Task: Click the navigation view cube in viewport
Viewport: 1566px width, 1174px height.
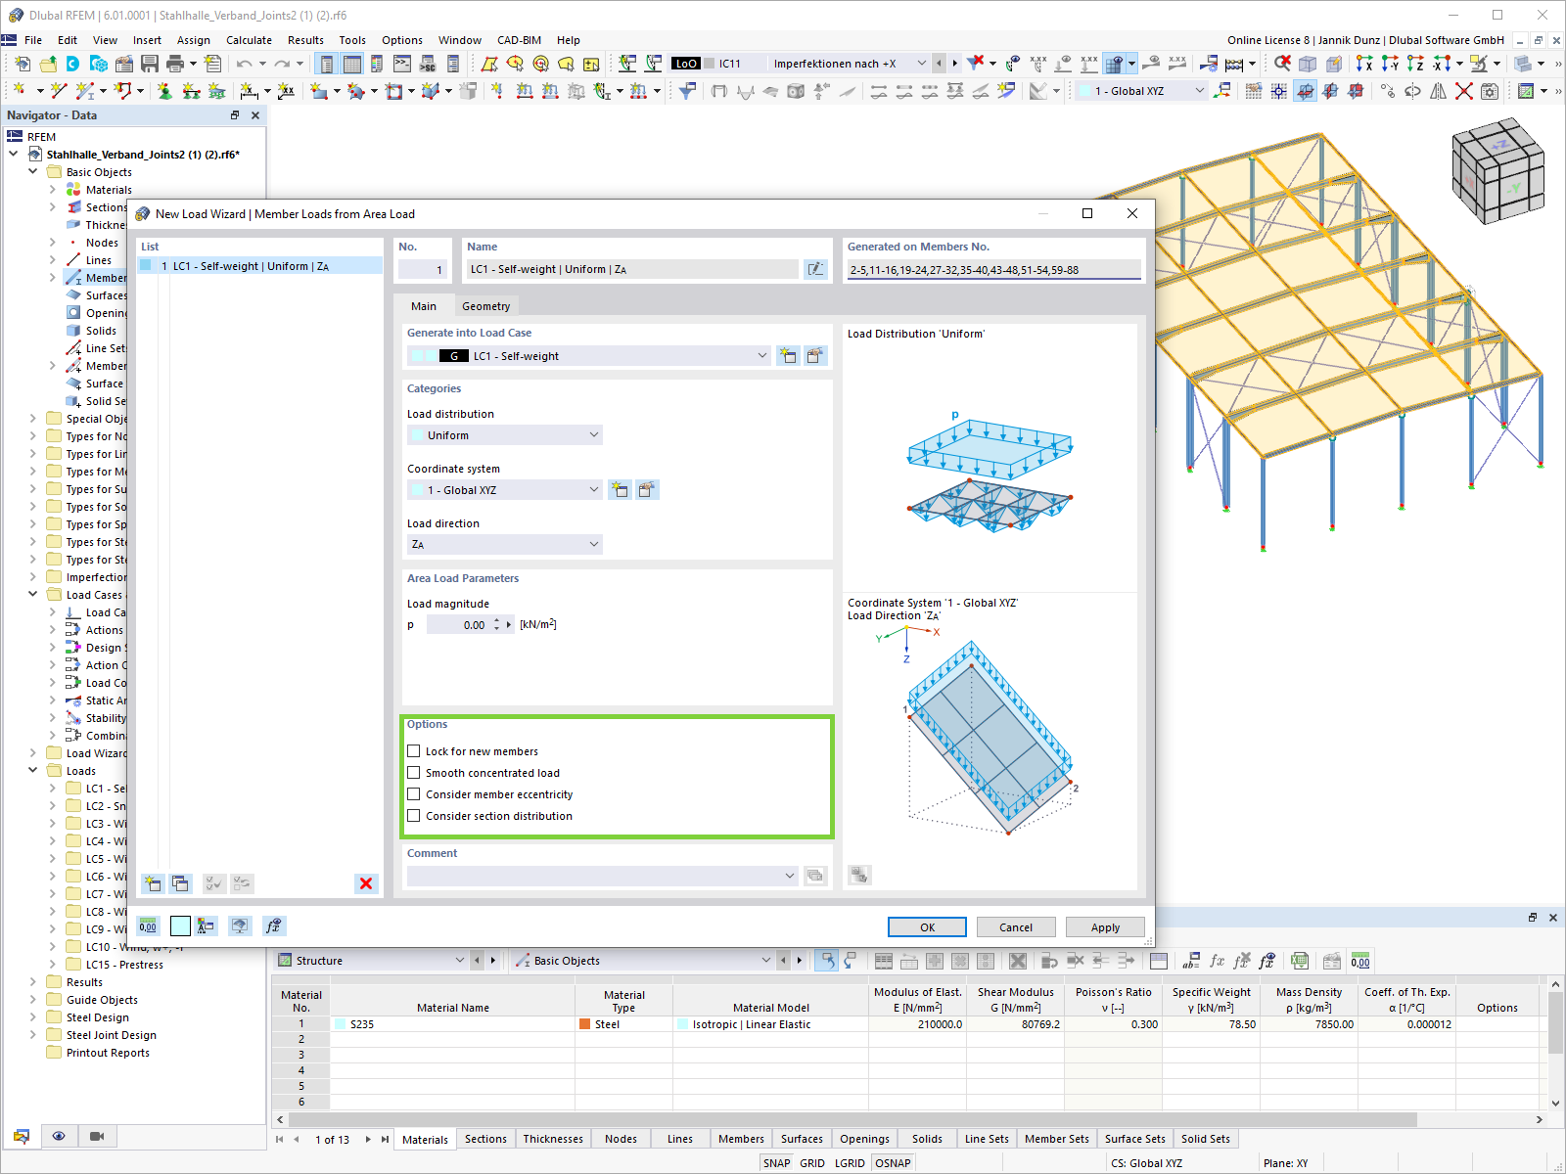Action: pyautogui.click(x=1497, y=171)
